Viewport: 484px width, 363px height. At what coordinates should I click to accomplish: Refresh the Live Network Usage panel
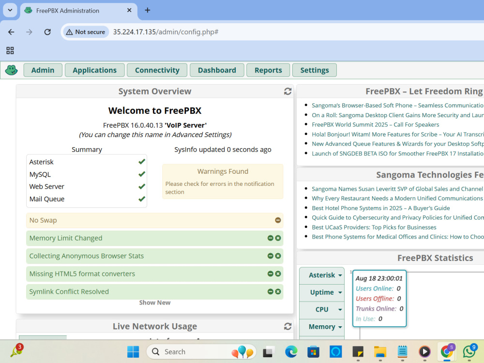point(287,326)
